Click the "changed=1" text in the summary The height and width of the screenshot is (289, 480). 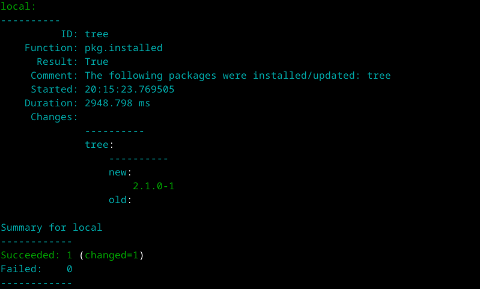coord(111,255)
